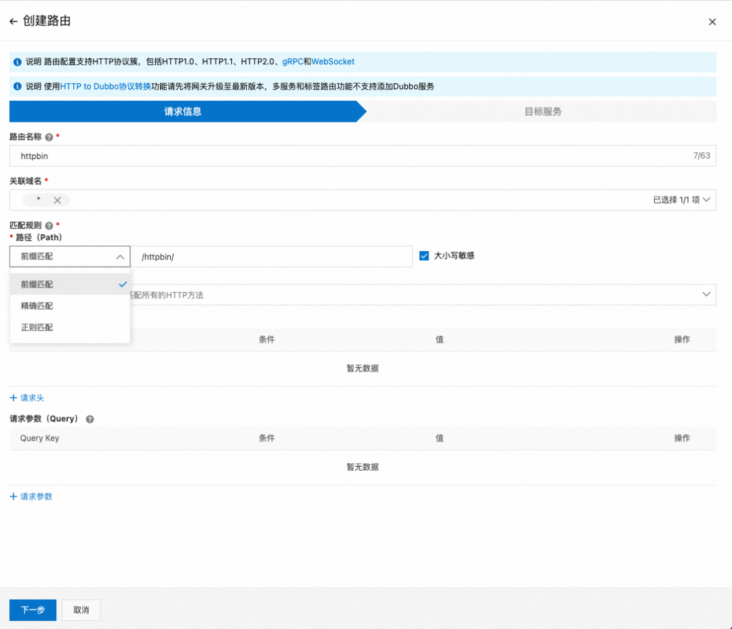
Task: Click the plus icon for 请求参数
Action: [x=14, y=496]
